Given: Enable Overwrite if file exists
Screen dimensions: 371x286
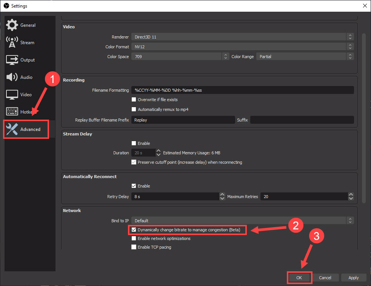Looking at the screenshot, I should click(x=134, y=99).
